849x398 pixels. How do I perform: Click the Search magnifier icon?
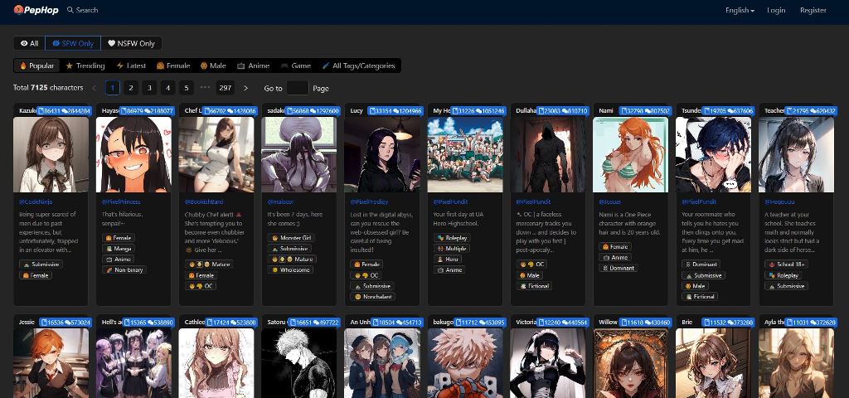tap(70, 10)
